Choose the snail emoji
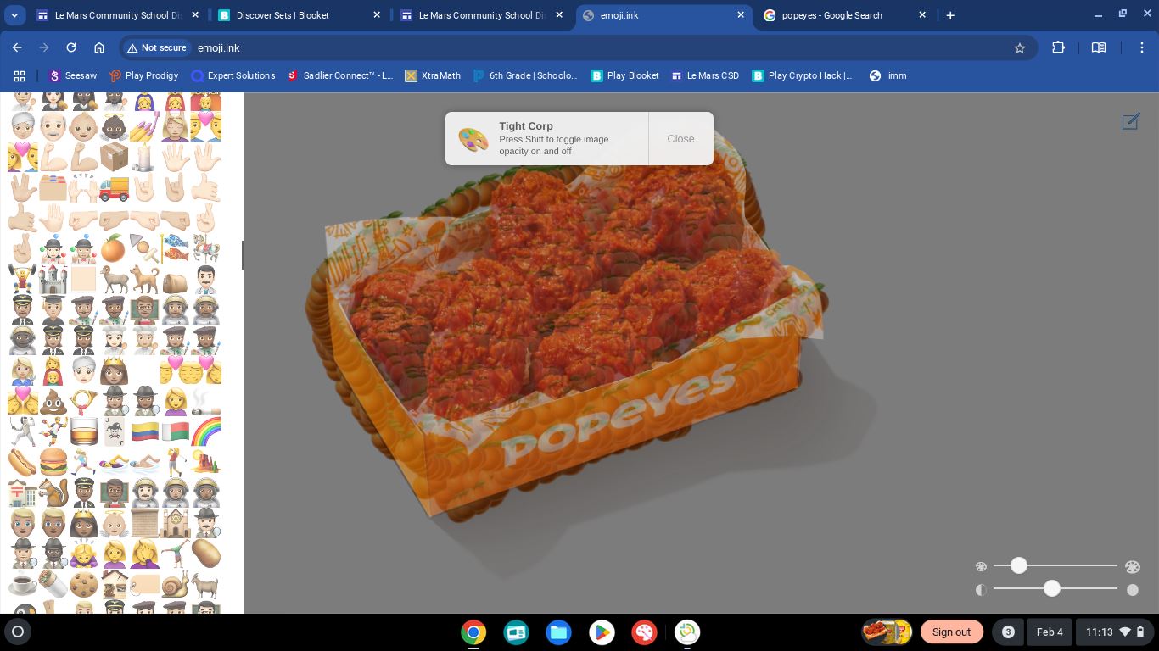Viewport: 1159px width, 651px height. tap(175, 584)
